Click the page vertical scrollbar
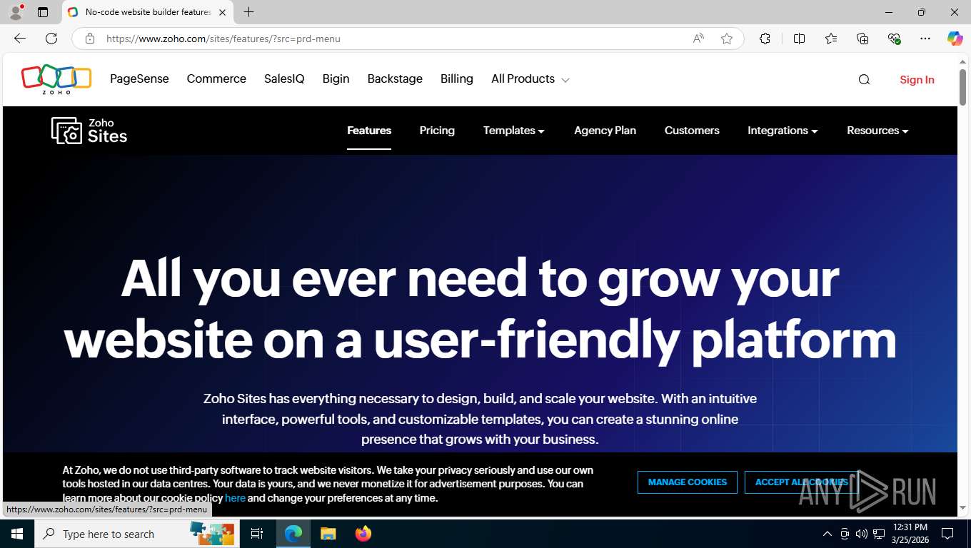 click(962, 87)
